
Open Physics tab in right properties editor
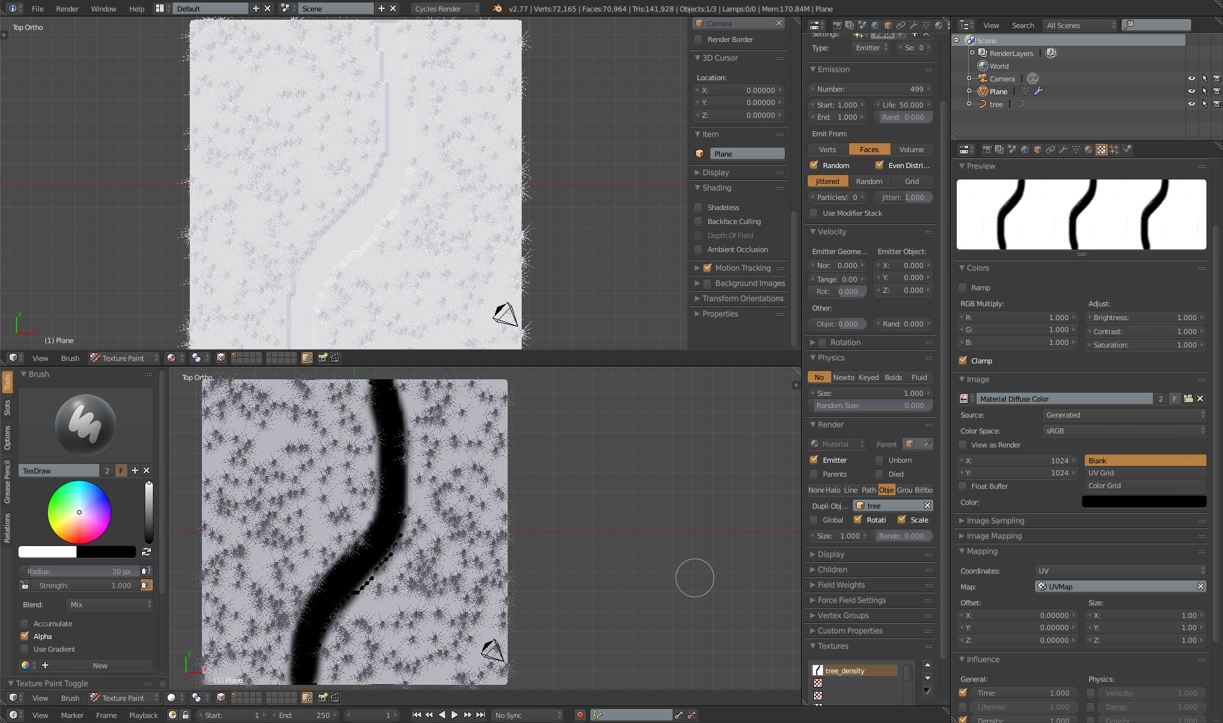click(x=1127, y=150)
